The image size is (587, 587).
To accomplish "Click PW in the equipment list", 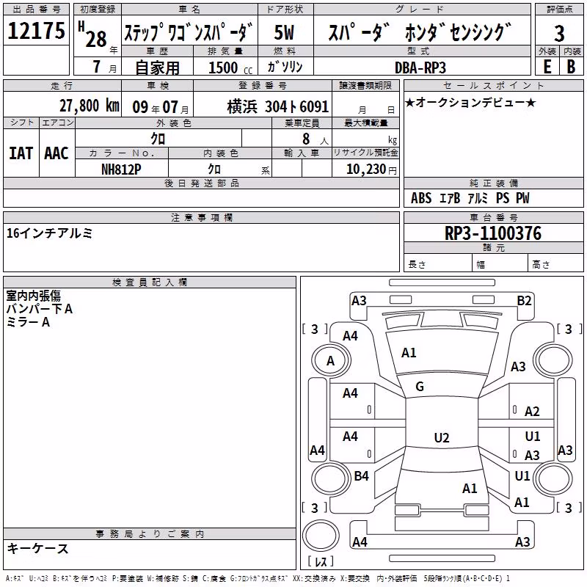I will [x=522, y=198].
